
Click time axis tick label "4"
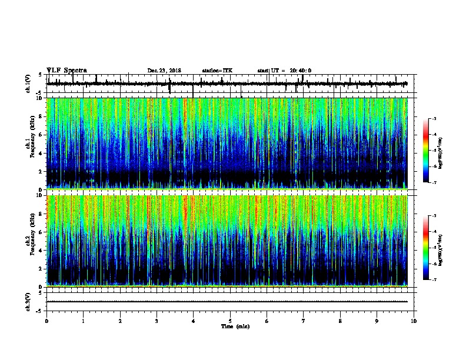pos(194,321)
